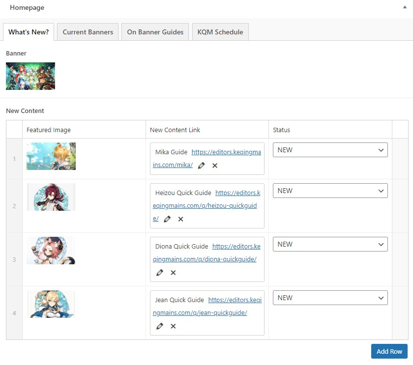Screen dimensions: 413x365
Task: Switch to the Current Banners tab
Action: click(88, 32)
